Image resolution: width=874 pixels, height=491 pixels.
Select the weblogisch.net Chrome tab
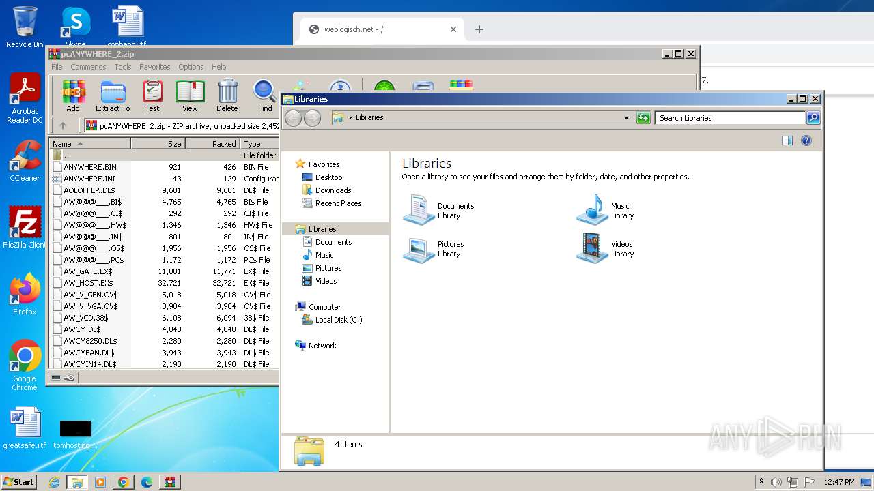pos(382,29)
